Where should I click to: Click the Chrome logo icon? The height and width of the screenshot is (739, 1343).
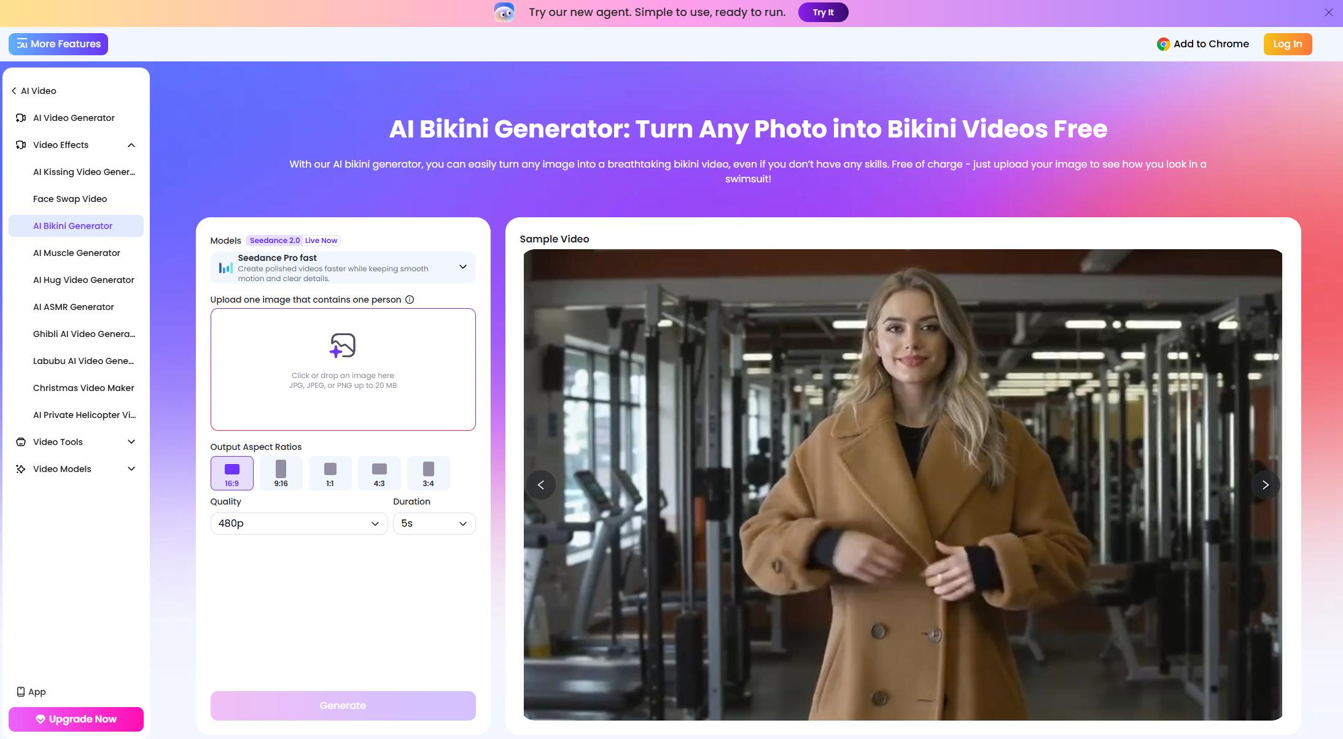point(1163,44)
